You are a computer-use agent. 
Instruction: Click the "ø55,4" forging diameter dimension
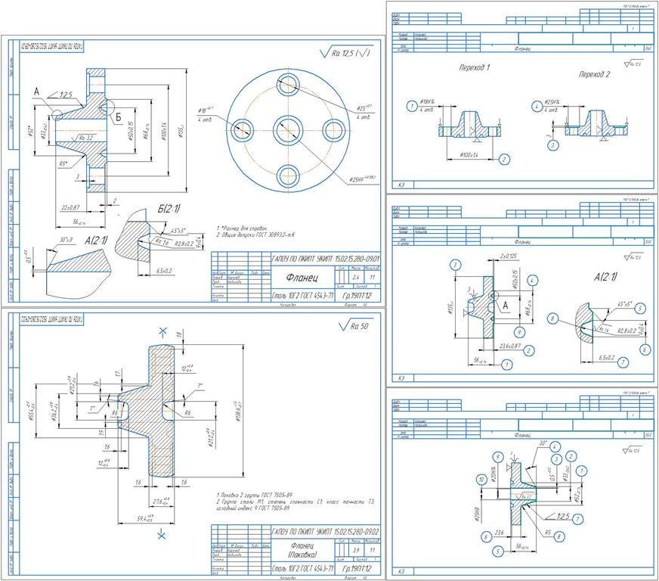30,411
